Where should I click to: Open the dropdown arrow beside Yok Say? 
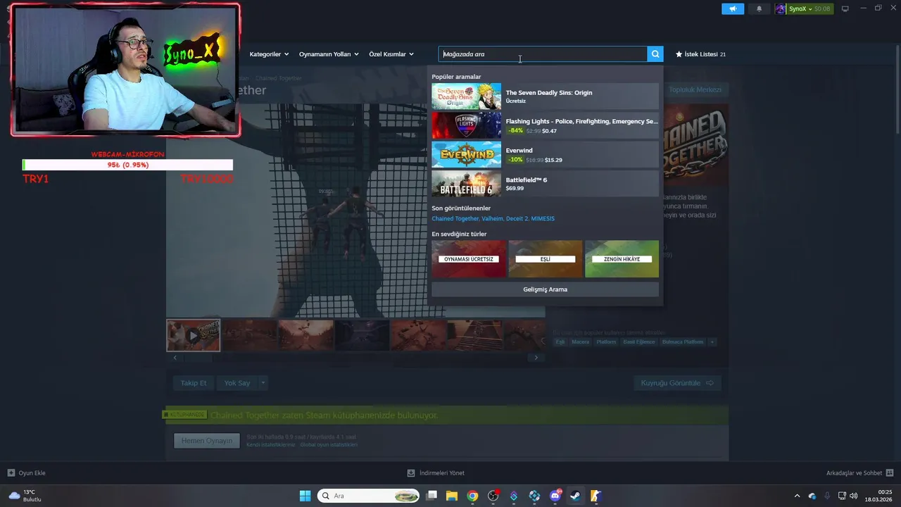coord(263,383)
